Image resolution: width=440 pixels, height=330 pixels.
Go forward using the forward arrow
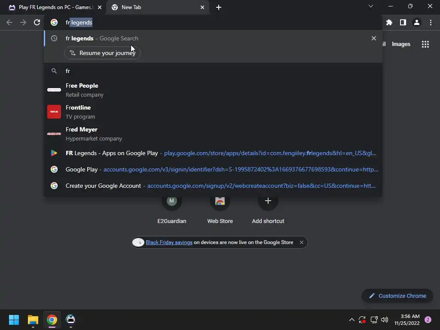coord(23,22)
